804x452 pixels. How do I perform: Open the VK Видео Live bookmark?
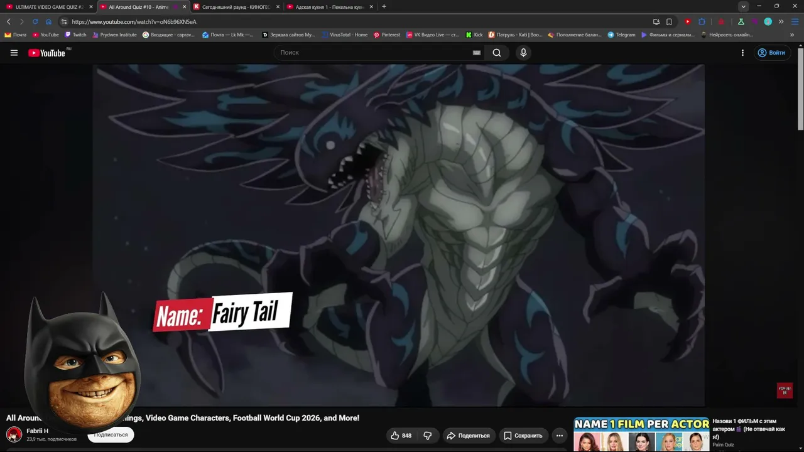433,35
